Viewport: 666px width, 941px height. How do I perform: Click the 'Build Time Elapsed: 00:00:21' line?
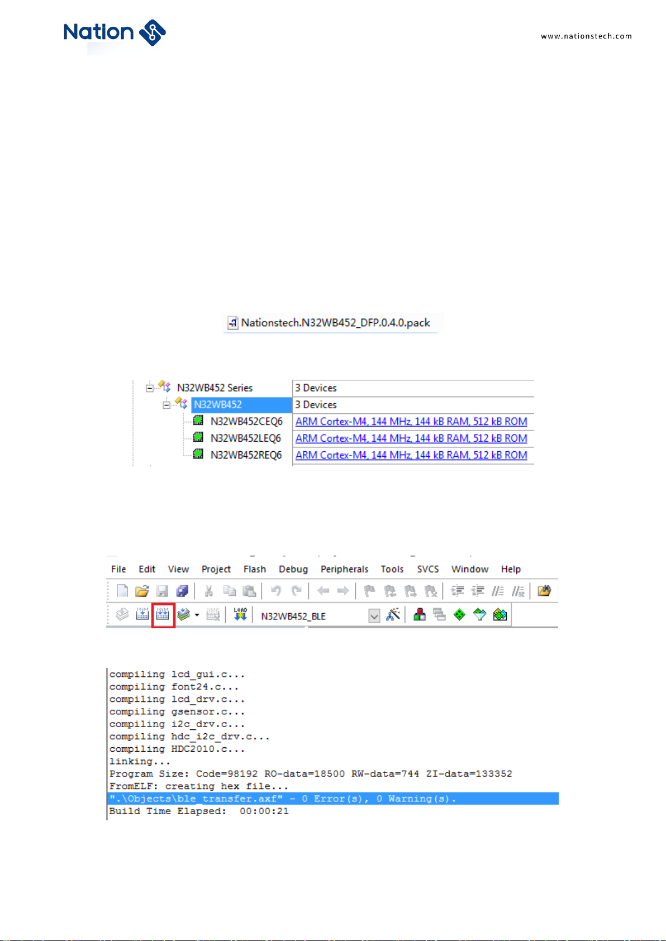pyautogui.click(x=199, y=811)
